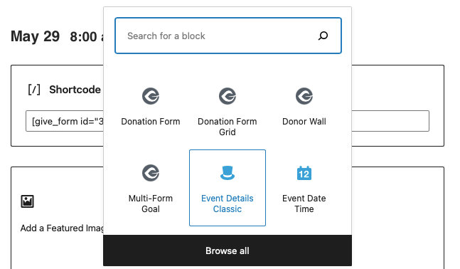460x269 pixels.
Task: Select the calendar Event Date Time icon
Action: [x=304, y=173]
